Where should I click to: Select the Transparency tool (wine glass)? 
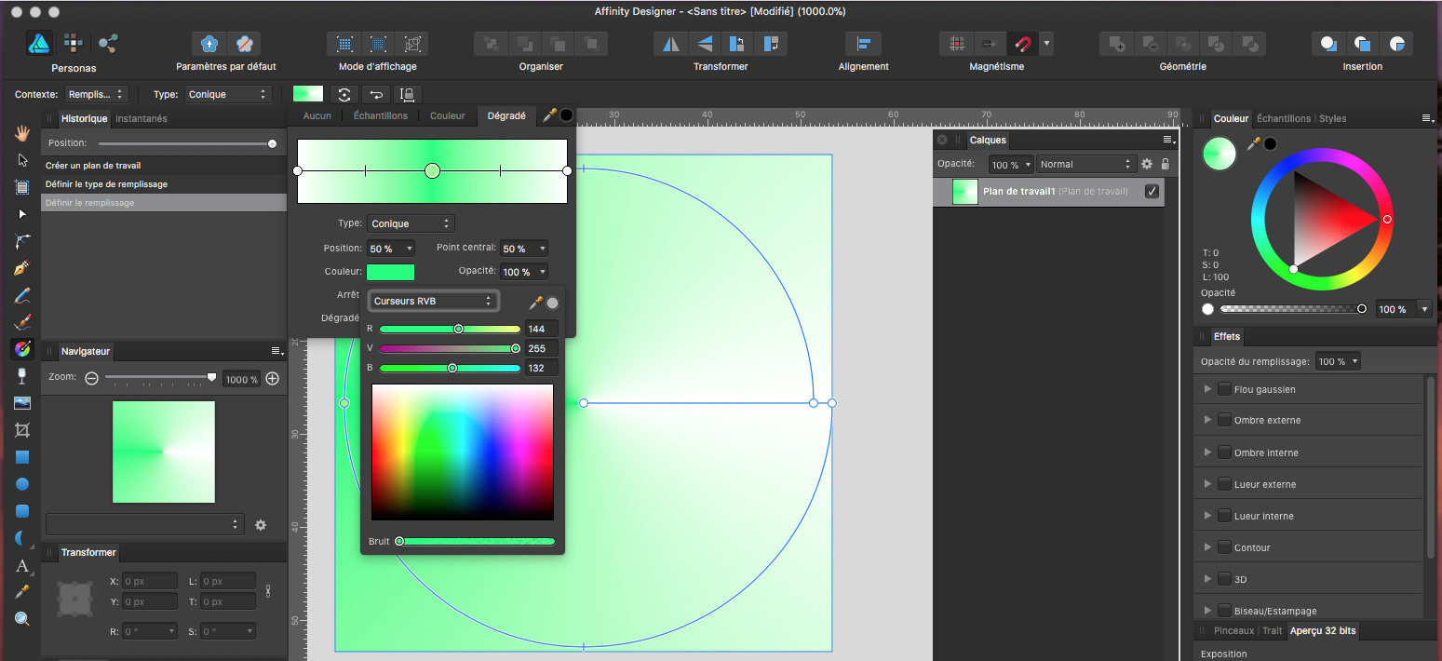(x=22, y=376)
